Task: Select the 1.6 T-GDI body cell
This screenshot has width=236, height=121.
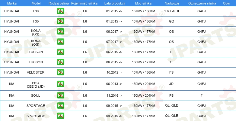Action: click(x=171, y=11)
